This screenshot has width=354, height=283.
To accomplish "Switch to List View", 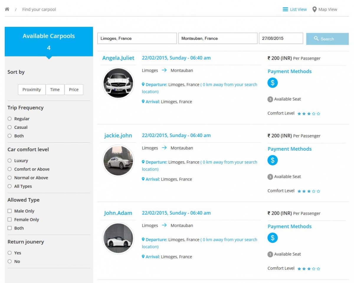I will (x=295, y=9).
